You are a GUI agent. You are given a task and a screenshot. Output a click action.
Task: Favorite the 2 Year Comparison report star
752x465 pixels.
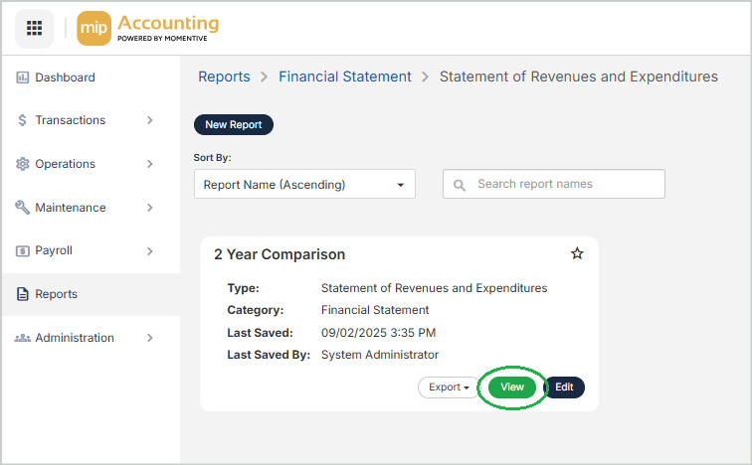pos(577,254)
